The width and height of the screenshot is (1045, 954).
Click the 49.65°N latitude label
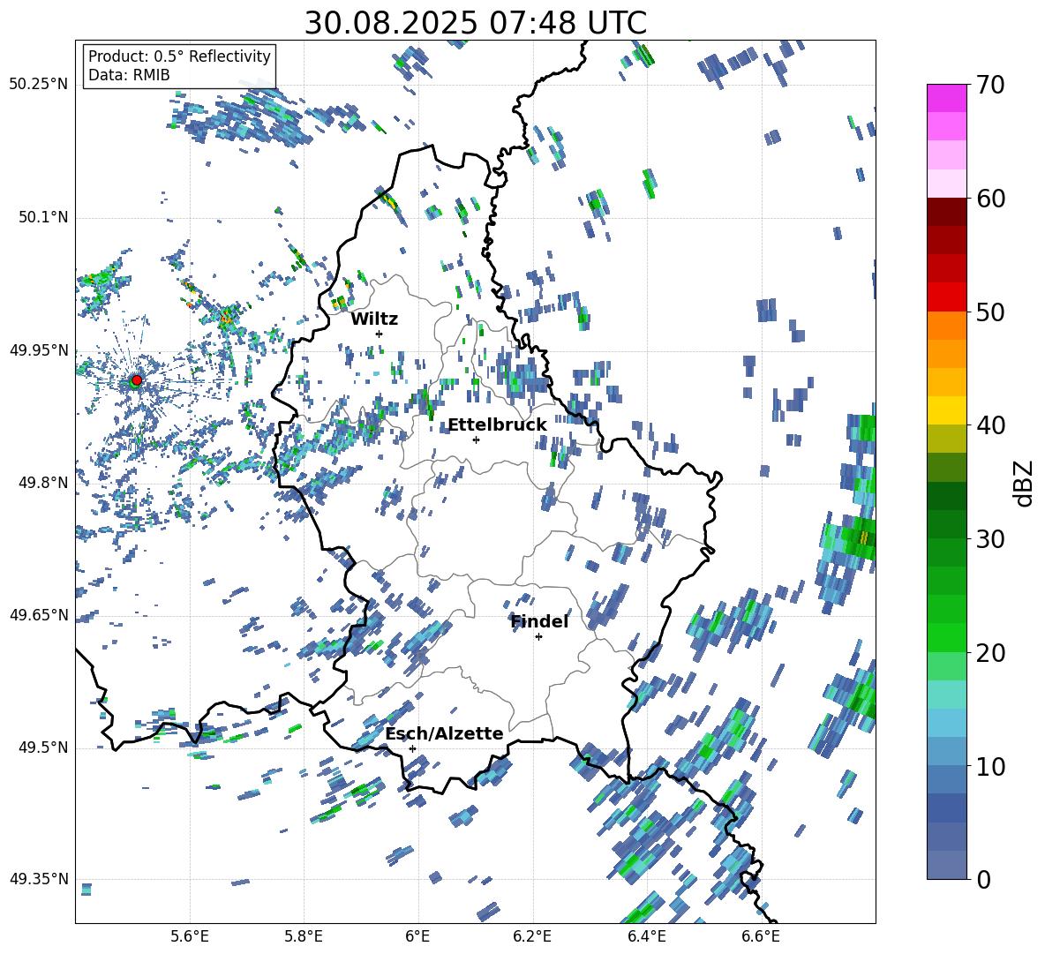pyautogui.click(x=39, y=614)
